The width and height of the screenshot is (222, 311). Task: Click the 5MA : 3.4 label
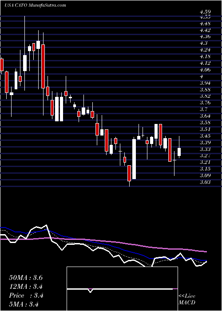24,304
